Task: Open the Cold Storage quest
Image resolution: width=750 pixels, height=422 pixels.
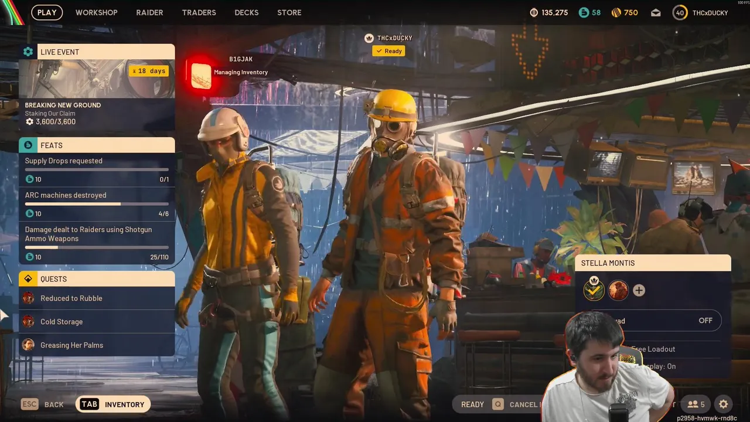Action: coord(97,322)
